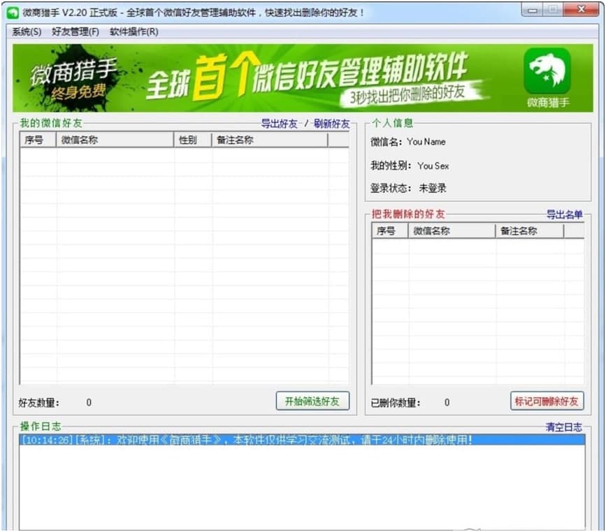Click 微信名称 header in deleted-friends list
This screenshot has width=606, height=532.
[x=452, y=231]
